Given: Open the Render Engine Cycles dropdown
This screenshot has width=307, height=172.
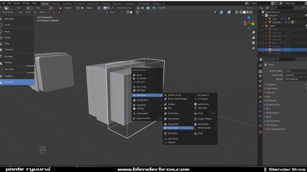Looking at the screenshot, I should (295, 71).
